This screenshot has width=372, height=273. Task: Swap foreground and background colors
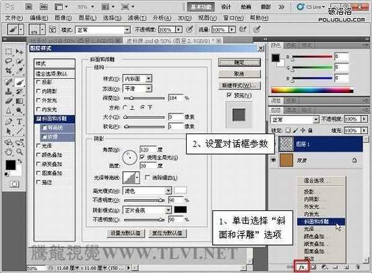click(x=20, y=161)
